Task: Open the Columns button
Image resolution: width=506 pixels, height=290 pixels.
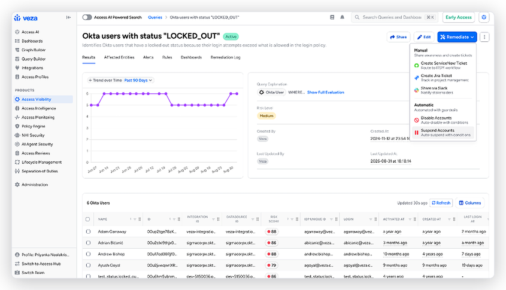Action: [470, 203]
